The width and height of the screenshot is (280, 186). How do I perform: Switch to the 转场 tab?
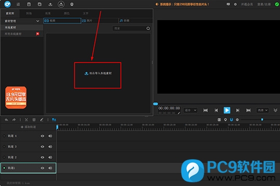(x=29, y=13)
